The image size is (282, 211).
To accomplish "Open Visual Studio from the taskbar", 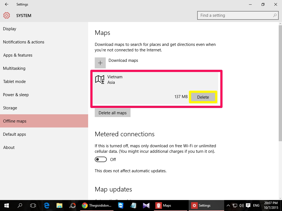I will (146, 206).
